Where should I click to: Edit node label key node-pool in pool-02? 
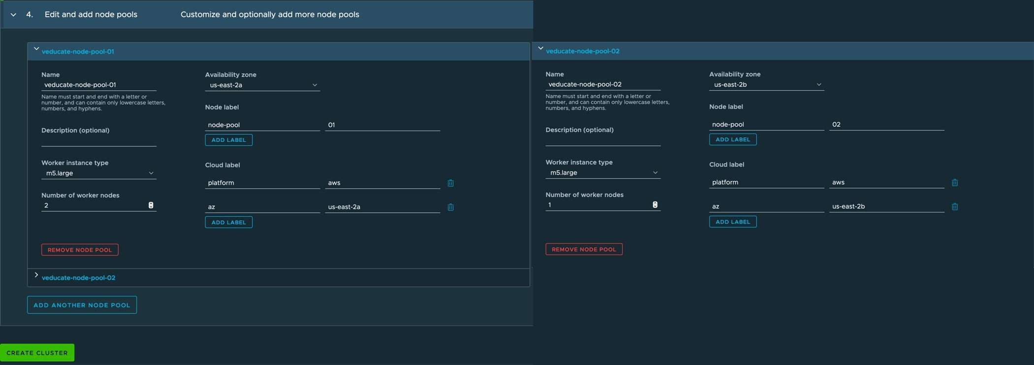(767, 125)
